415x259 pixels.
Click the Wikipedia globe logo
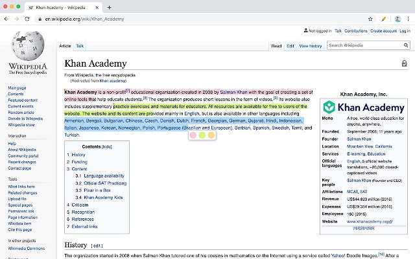(x=28, y=45)
